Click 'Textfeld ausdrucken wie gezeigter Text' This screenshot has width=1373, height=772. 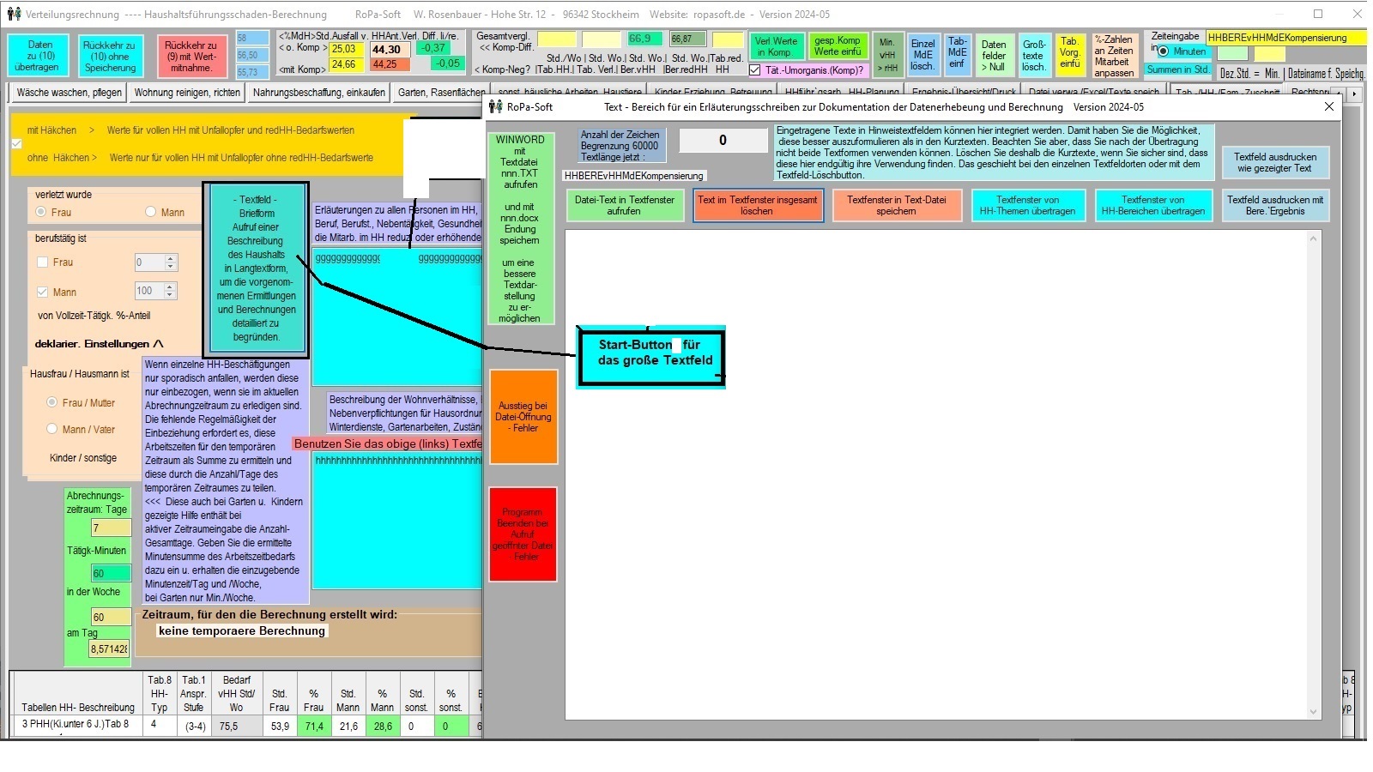[1274, 163]
